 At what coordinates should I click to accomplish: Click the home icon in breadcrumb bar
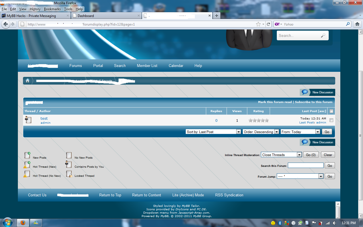pyautogui.click(x=28, y=81)
